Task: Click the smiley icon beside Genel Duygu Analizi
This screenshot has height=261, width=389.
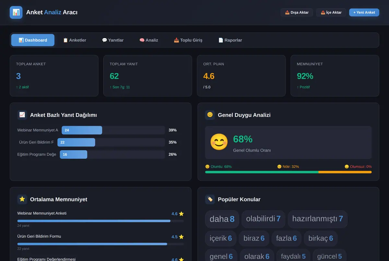Action: [x=210, y=115]
